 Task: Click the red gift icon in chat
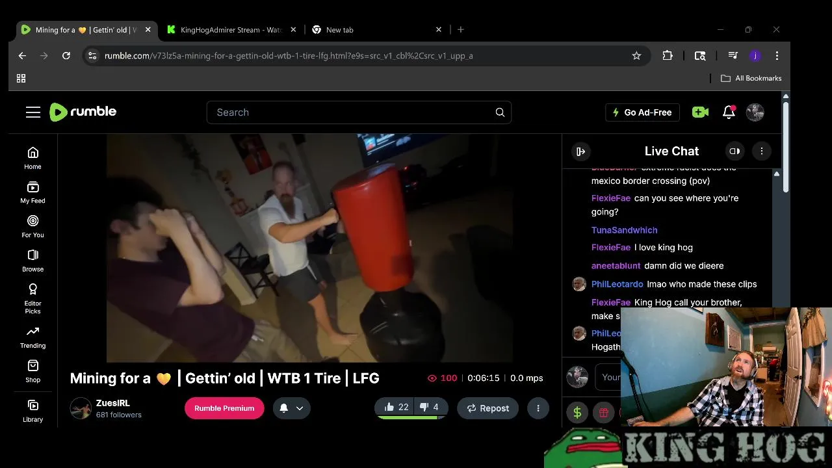point(604,413)
